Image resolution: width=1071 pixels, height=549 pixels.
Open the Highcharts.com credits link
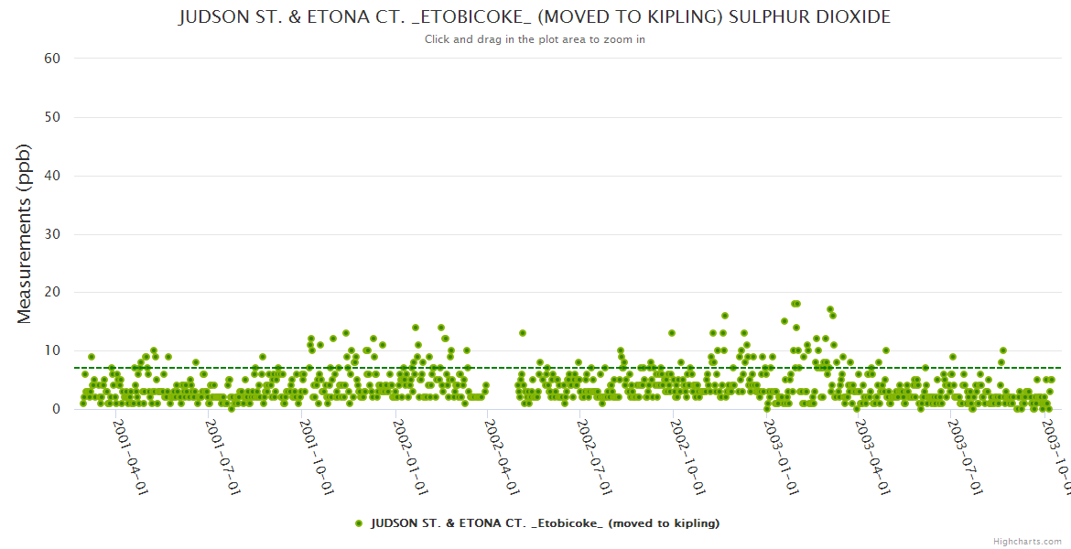coord(1029,542)
